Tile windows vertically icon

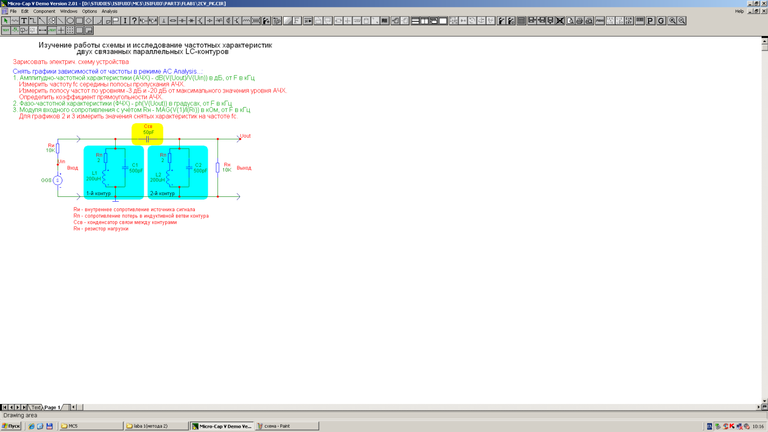coord(424,21)
